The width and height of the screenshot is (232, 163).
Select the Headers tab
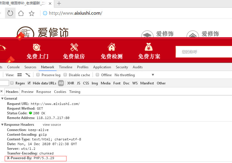pos(12,92)
